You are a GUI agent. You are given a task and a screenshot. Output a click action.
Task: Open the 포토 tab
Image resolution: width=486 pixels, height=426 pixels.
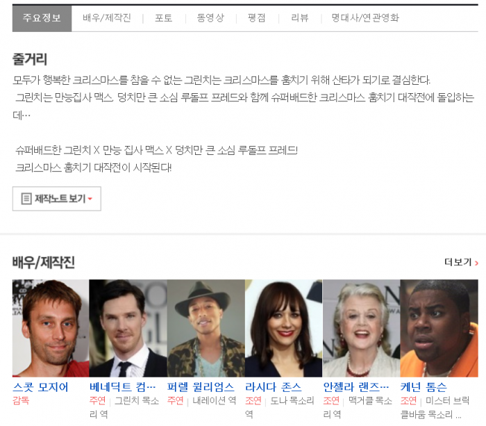point(164,18)
